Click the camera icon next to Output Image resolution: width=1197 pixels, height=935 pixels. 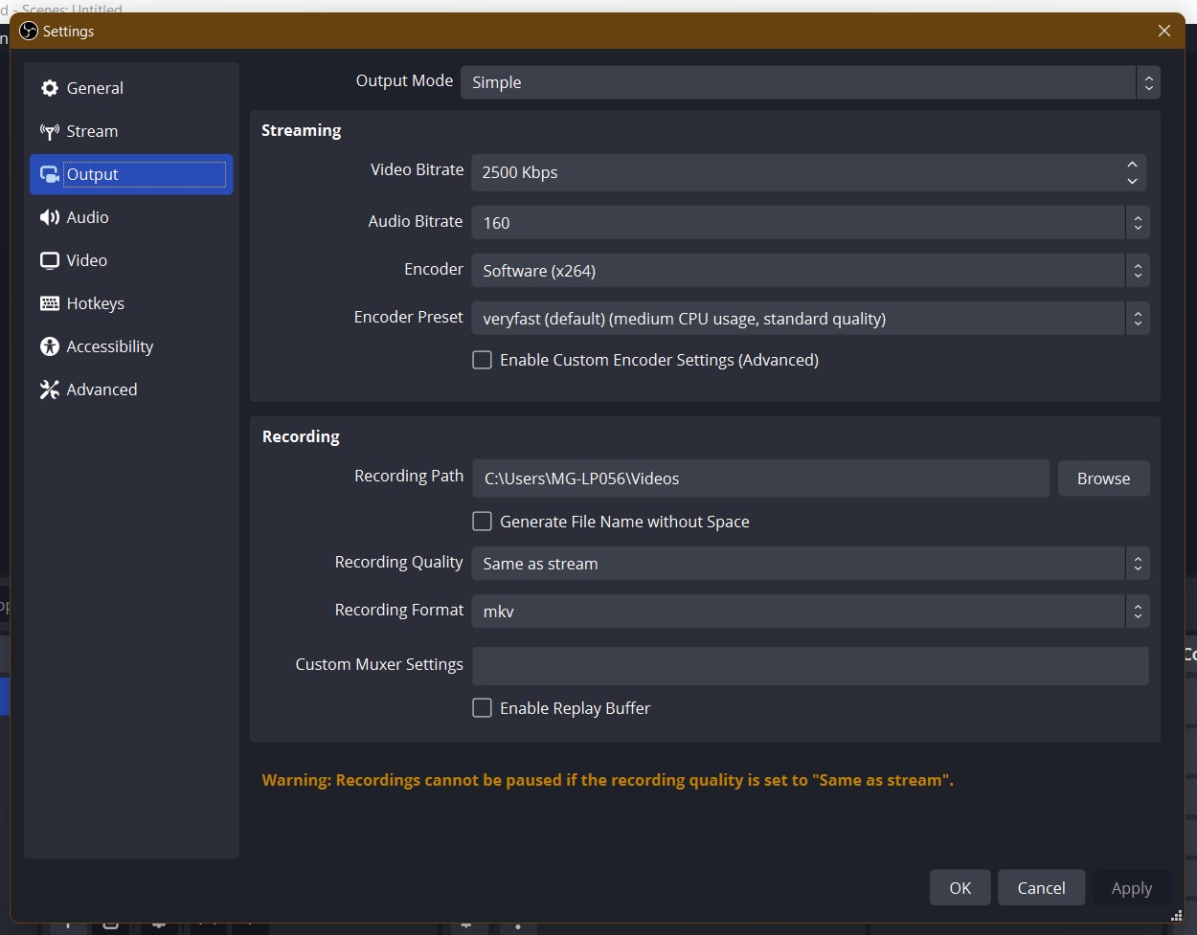49,174
